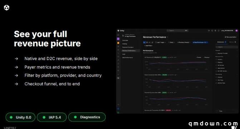240x129 pixels.
Task: Click the 'See your full revenue picture' heading
Action: 47,39
